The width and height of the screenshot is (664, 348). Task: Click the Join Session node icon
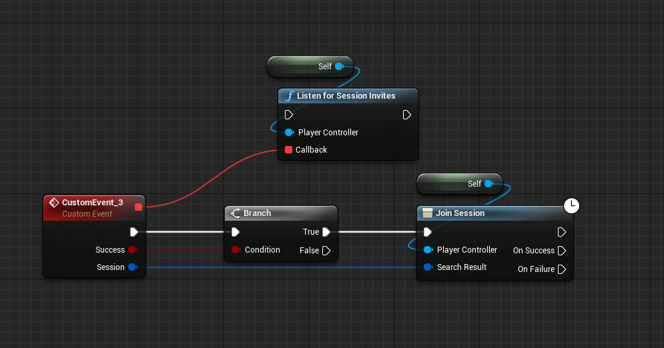pyautogui.click(x=428, y=213)
